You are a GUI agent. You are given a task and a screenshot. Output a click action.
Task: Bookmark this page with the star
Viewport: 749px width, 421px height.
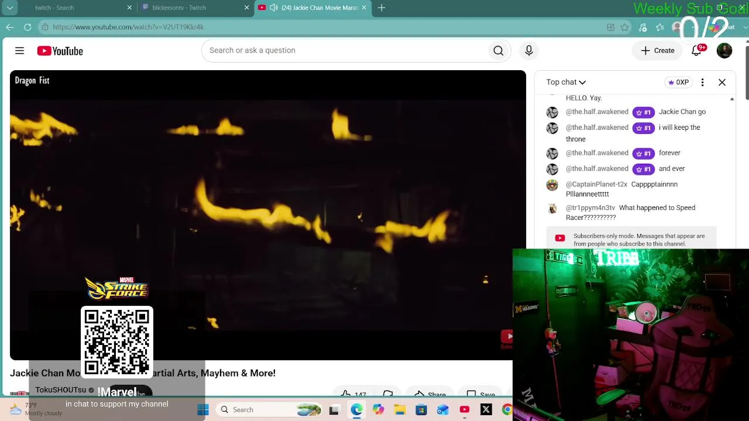click(x=625, y=27)
